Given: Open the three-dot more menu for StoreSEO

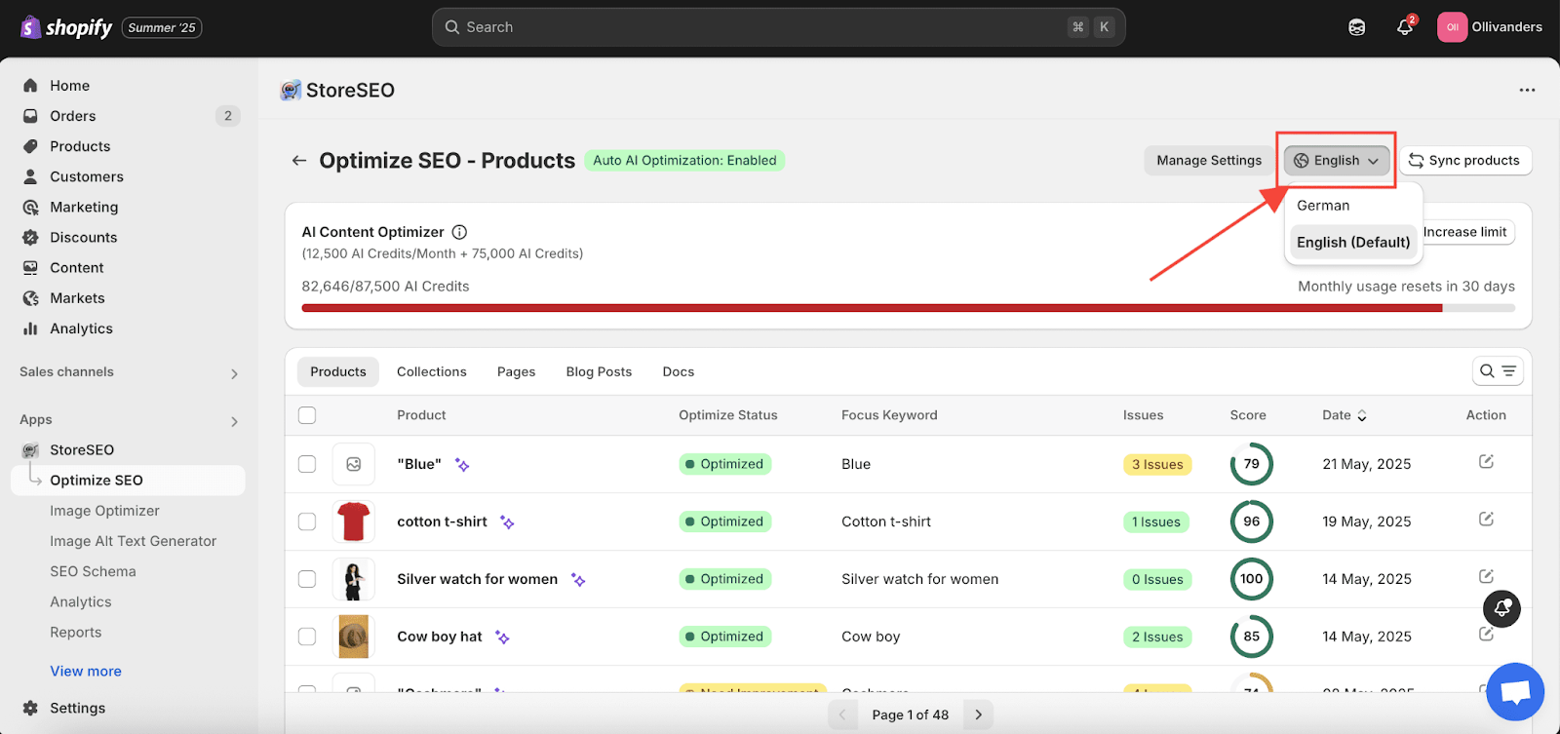Looking at the screenshot, I should [x=1527, y=90].
